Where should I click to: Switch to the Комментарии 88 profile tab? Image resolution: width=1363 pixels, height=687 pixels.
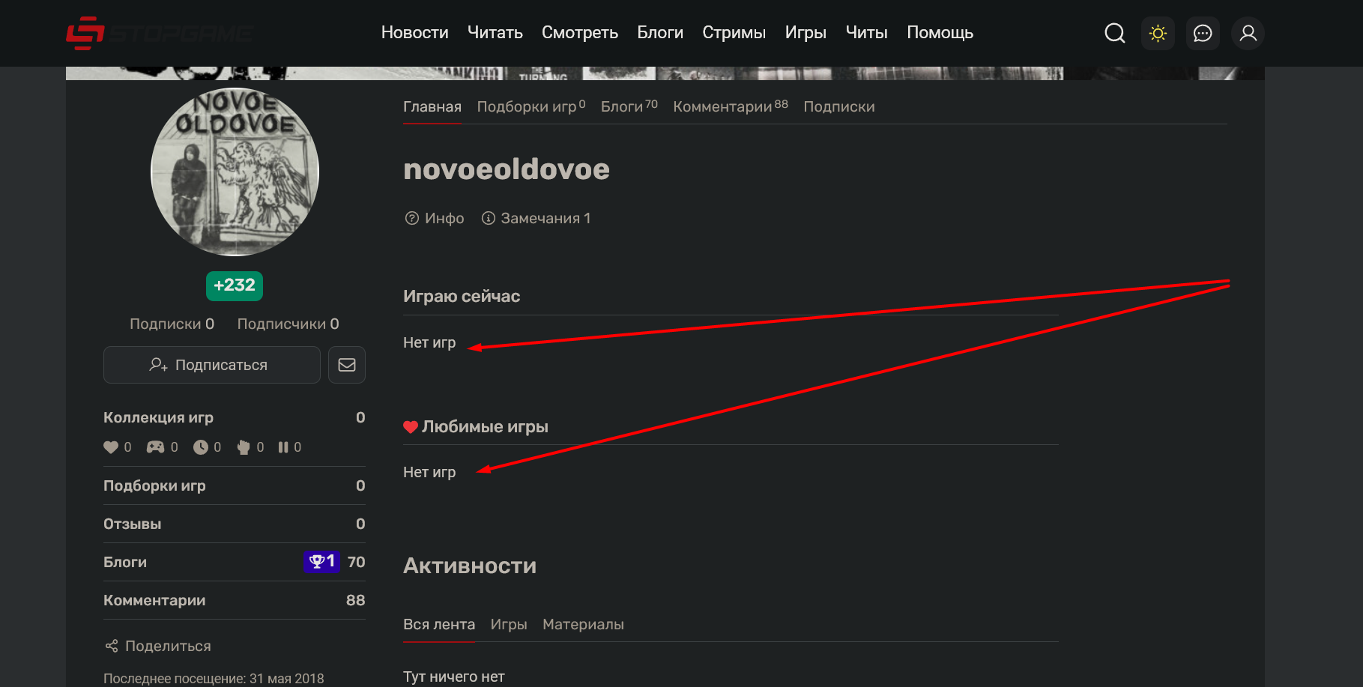point(731,107)
